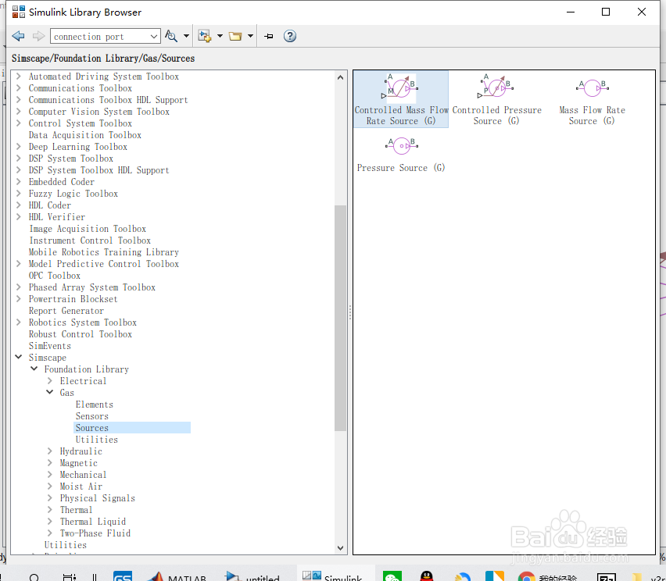Open QQ penguin icon in taskbar
The image size is (666, 581).
[427, 576]
